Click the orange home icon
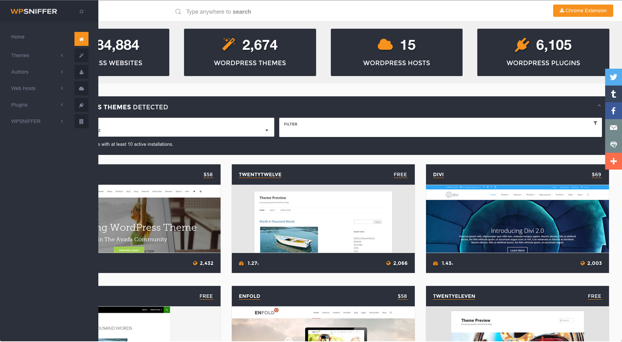 (x=81, y=39)
